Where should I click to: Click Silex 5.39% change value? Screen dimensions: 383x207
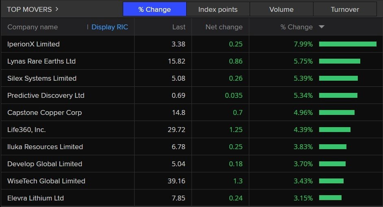pyautogui.click(x=303, y=78)
